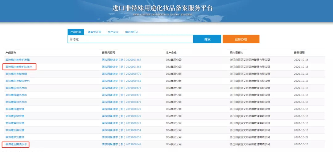Open certificate number ending 2019000041

coord(121,144)
